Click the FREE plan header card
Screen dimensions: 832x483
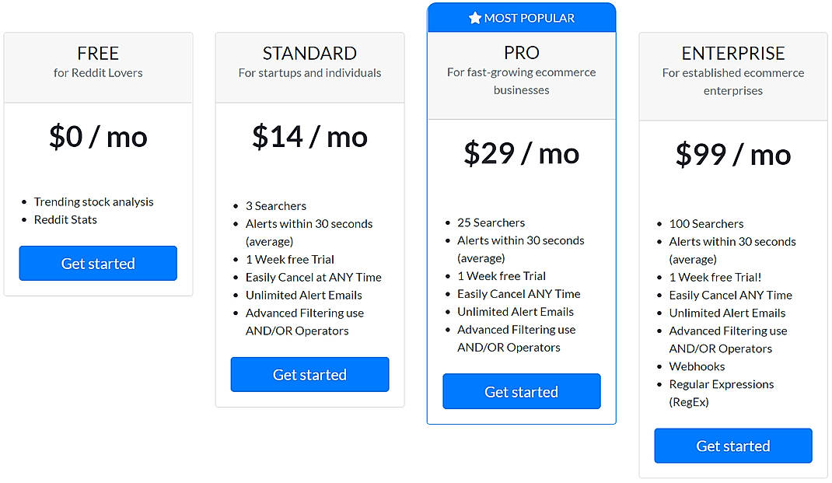(x=97, y=67)
